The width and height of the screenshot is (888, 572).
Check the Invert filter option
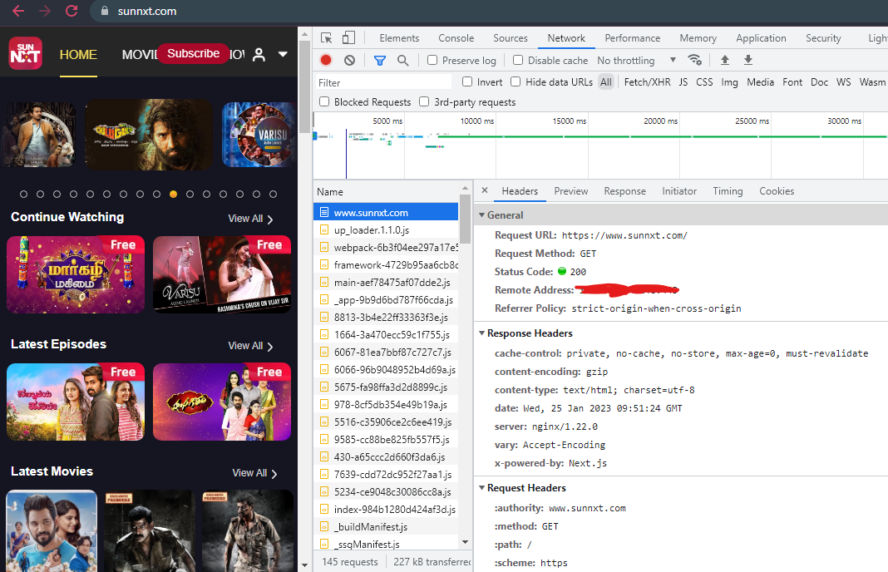click(467, 81)
